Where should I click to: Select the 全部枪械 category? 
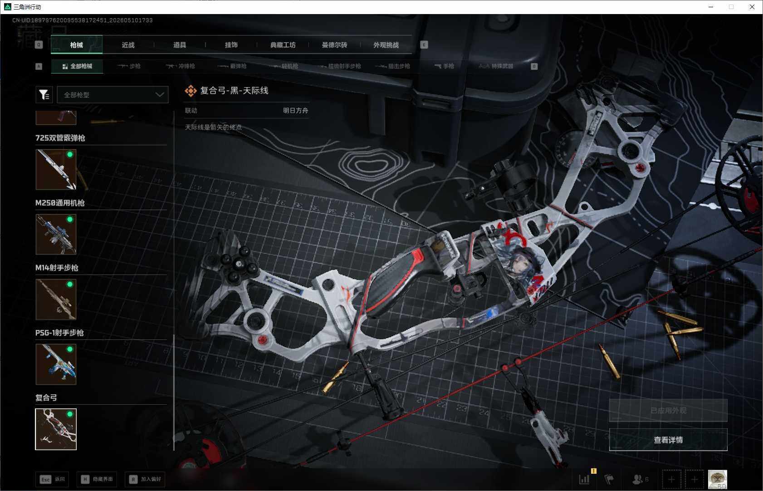coord(77,66)
